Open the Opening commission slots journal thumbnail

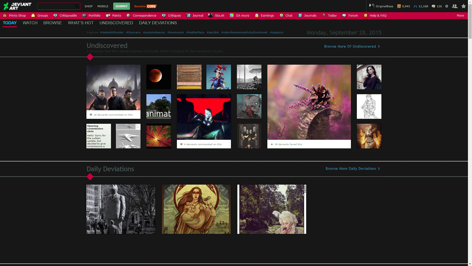99,136
